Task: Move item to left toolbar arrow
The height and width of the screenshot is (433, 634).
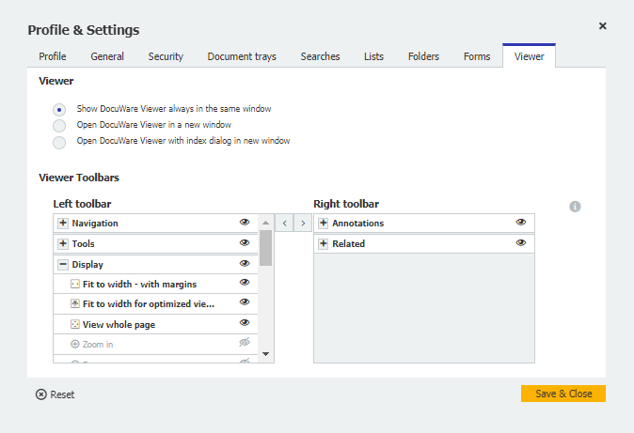Action: point(284,224)
